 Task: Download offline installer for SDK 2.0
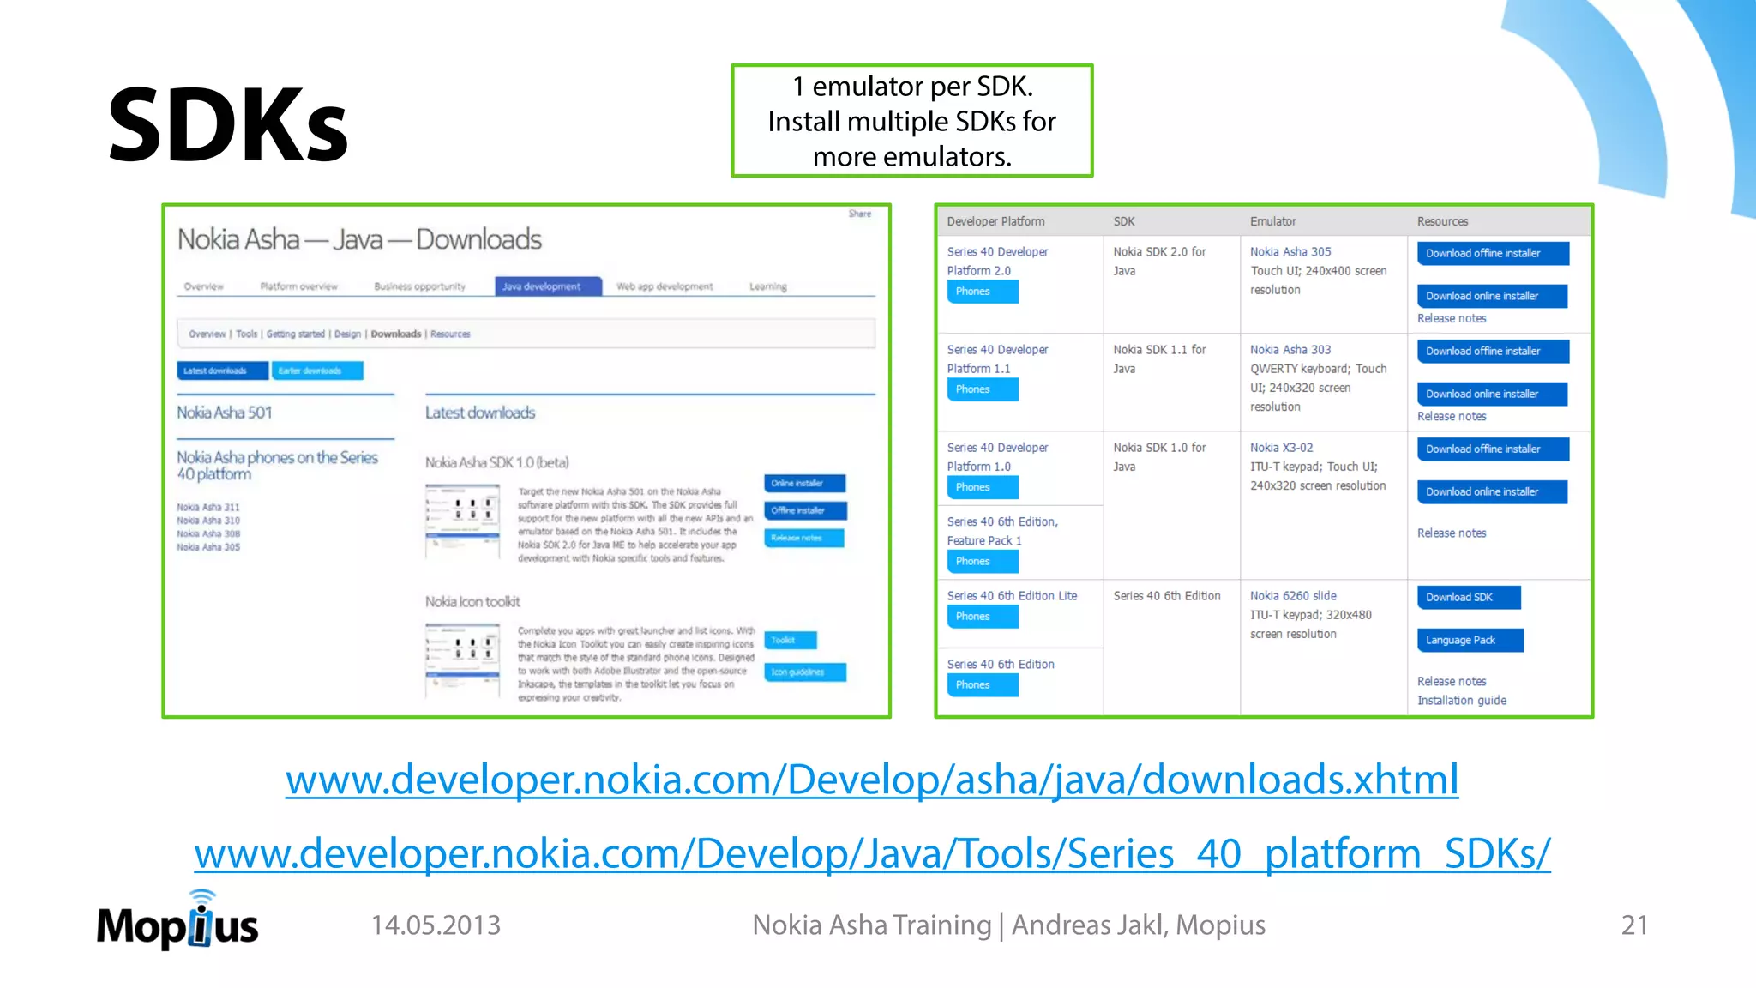pos(1493,253)
